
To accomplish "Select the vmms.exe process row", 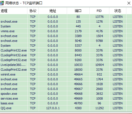I will tap(66, 31).
